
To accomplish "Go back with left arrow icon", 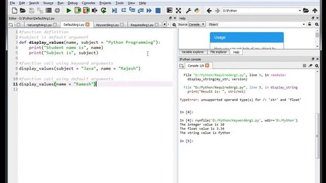I will click(x=209, y=11).
